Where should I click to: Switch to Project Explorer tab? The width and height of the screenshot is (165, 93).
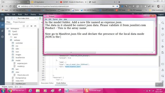tap(19, 22)
